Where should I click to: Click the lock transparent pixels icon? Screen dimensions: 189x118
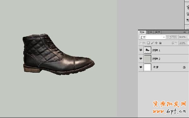point(148,43)
